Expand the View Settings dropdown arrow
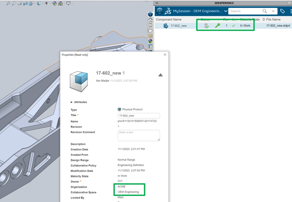 72,3
